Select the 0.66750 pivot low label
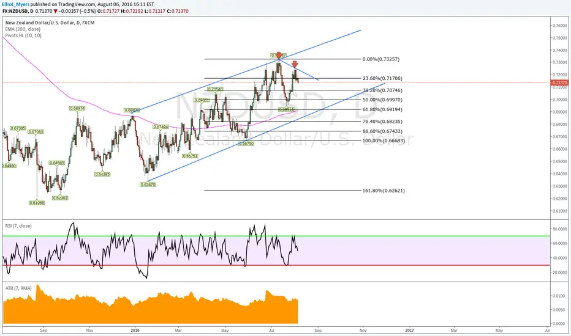 tap(246, 144)
